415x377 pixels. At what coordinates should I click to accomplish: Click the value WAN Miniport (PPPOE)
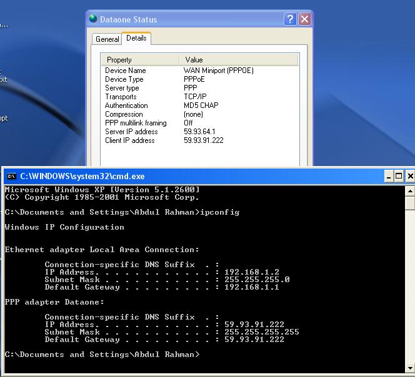[x=219, y=71]
